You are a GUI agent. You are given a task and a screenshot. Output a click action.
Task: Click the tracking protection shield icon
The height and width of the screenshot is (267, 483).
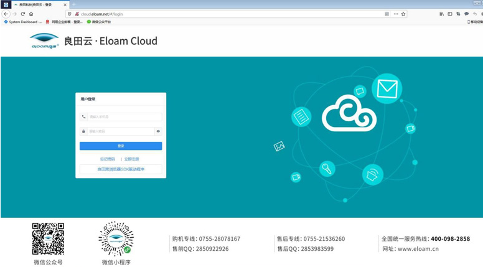coord(70,14)
